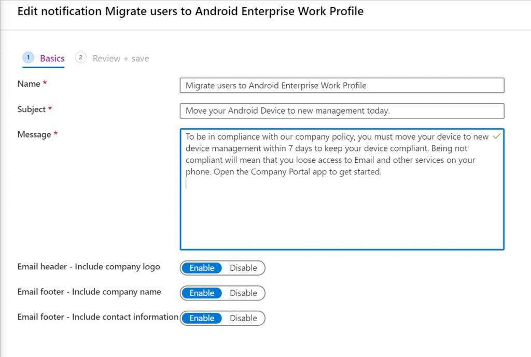Screen dimensions: 531x357
Task: Click the step 1 numbered circle
Action: click(x=28, y=58)
